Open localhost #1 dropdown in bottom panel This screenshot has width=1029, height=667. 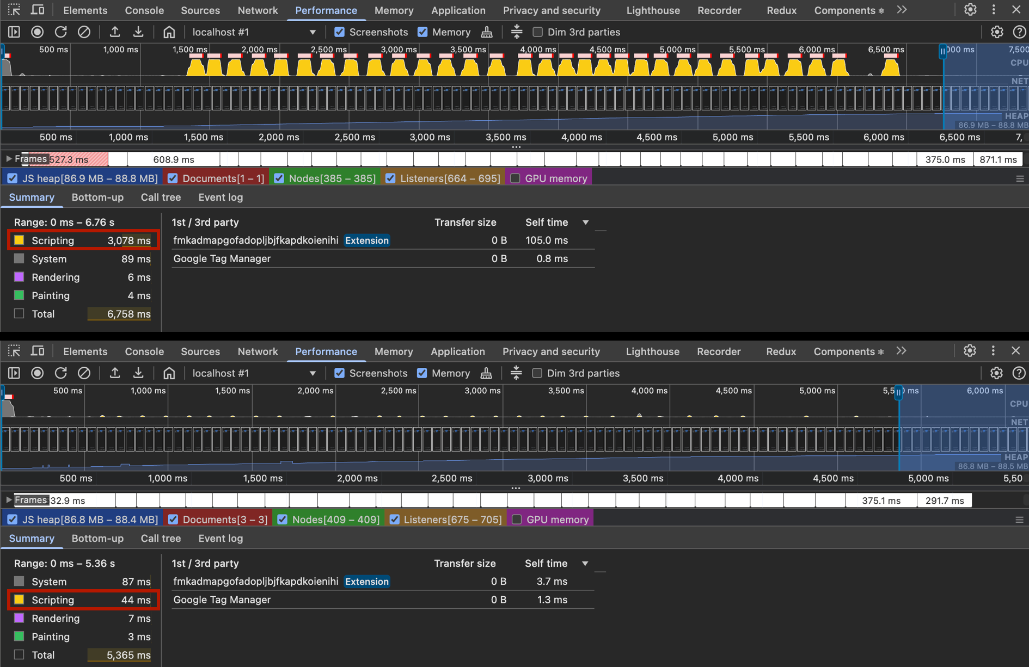pyautogui.click(x=254, y=373)
